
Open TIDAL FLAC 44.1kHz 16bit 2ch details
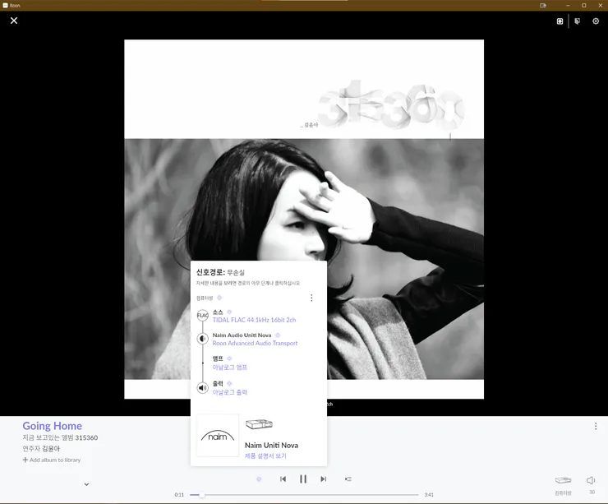point(254,320)
